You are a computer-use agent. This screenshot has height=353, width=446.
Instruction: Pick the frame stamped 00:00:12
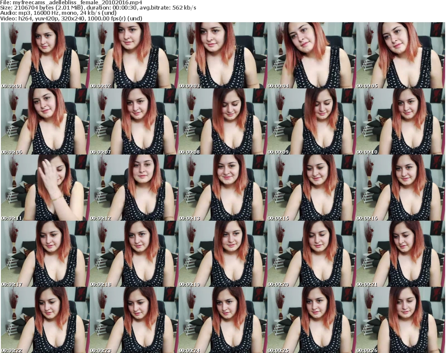tap(134, 188)
